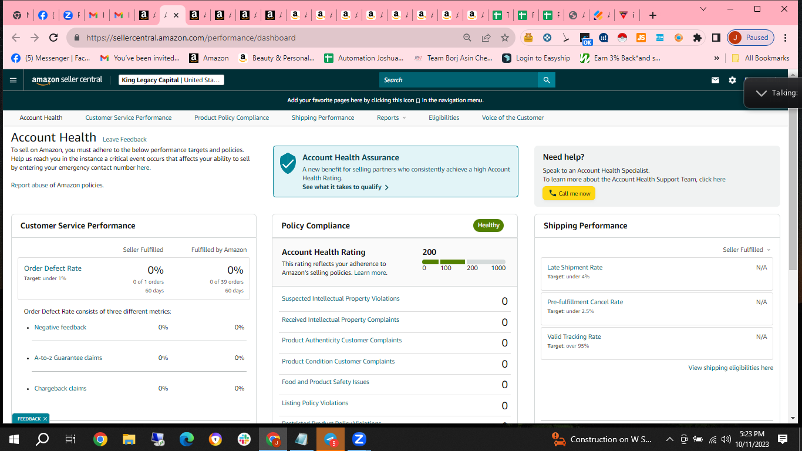This screenshot has height=451, width=802.
Task: Go to the Shipping Performance tab
Action: pyautogui.click(x=323, y=117)
